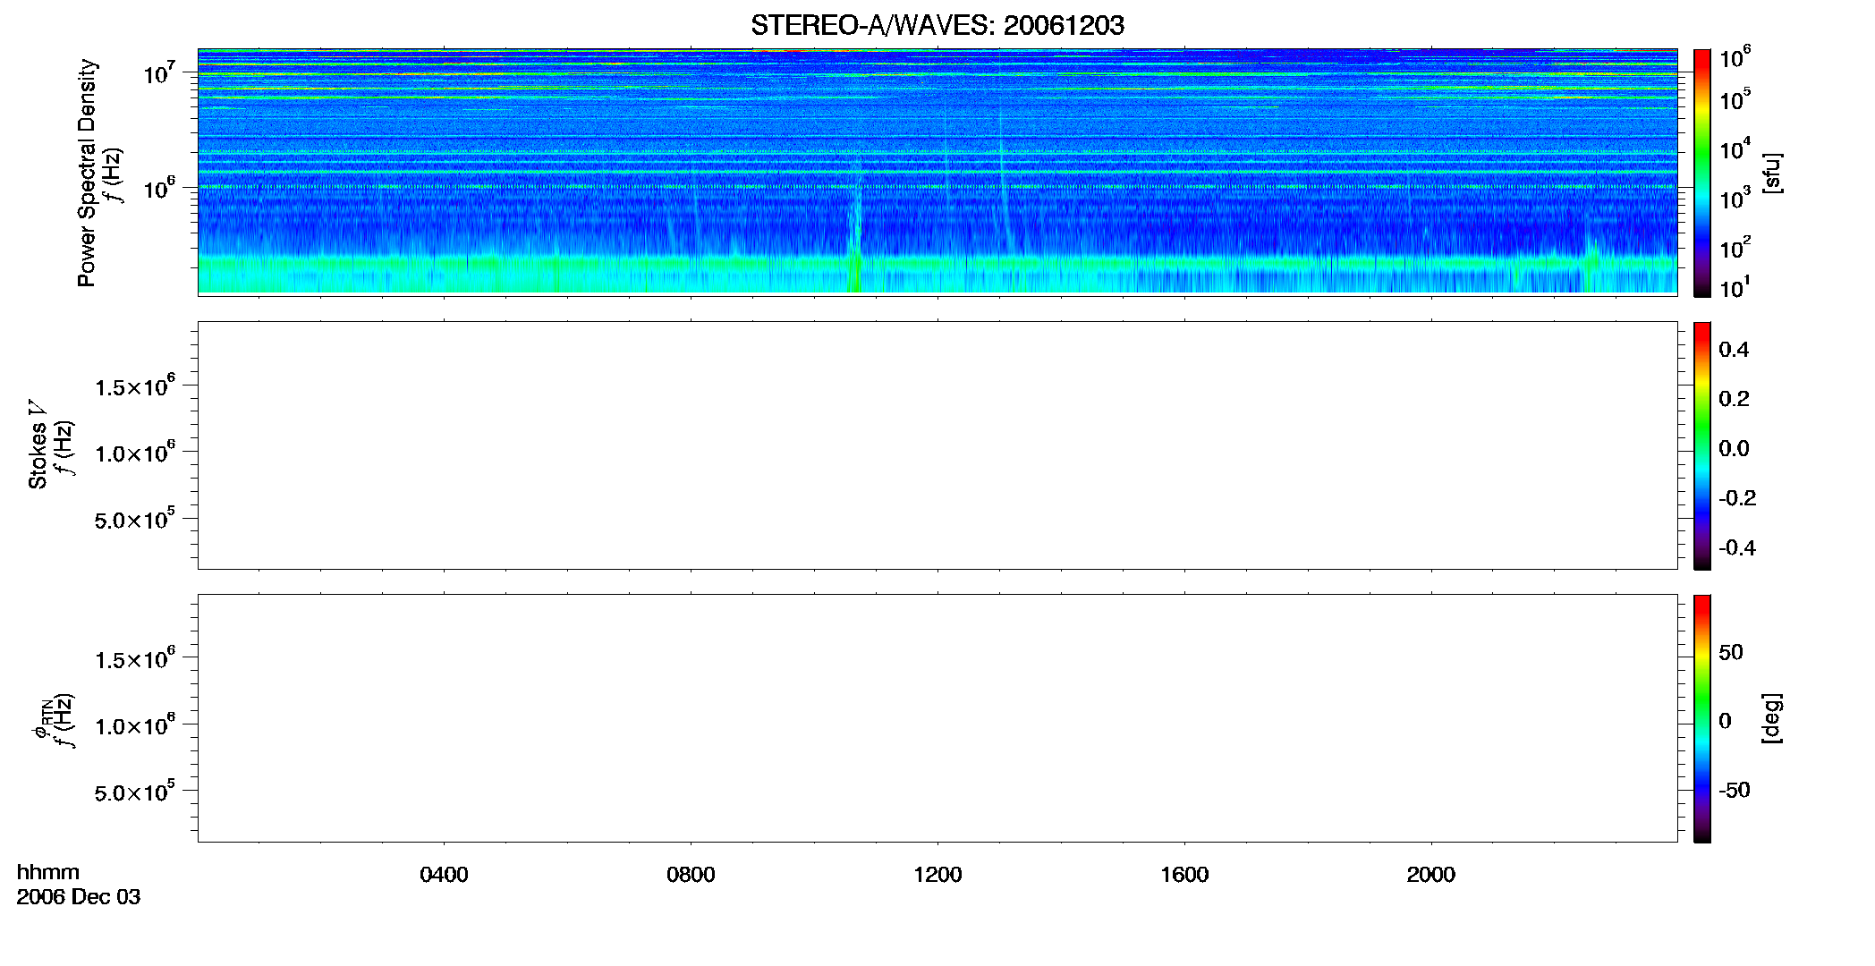Select the [deg] unit label
The height and width of the screenshot is (966, 1875).
pyautogui.click(x=1771, y=718)
